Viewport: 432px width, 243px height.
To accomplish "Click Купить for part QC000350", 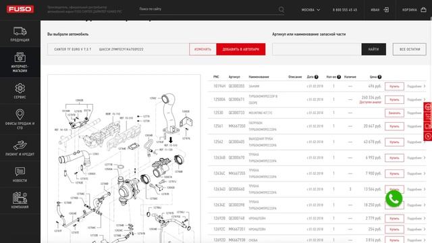I will (394, 86).
